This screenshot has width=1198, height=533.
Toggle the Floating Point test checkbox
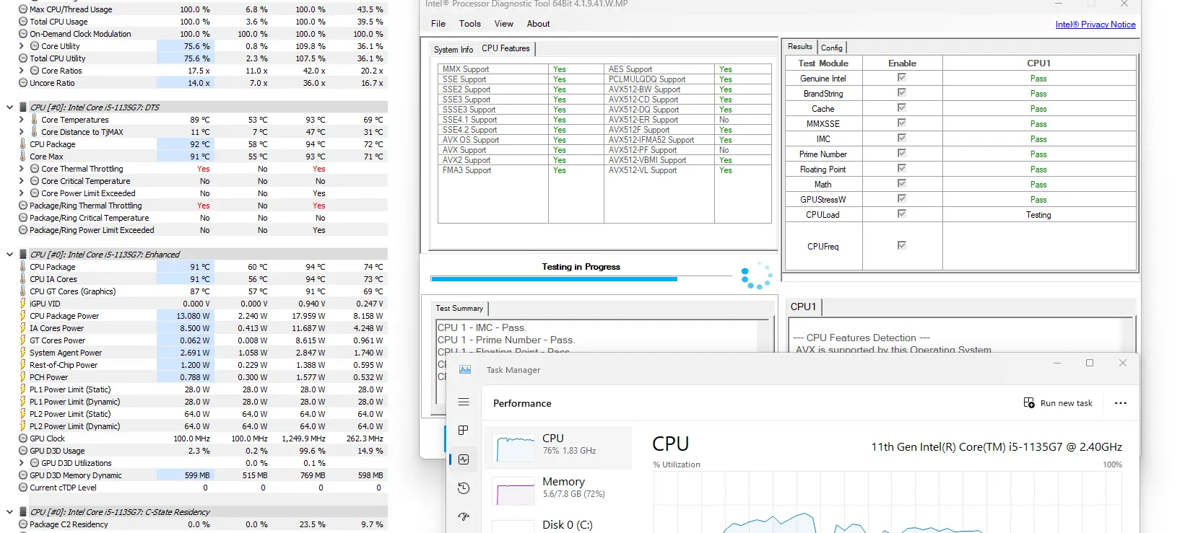902,169
